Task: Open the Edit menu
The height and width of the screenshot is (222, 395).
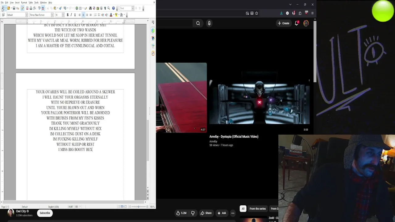Action: [x=6, y=2]
